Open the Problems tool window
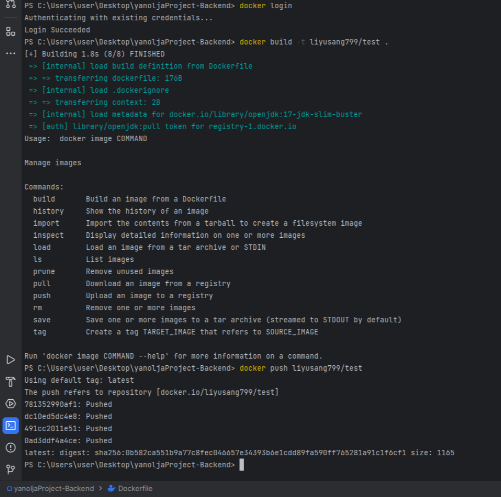This screenshot has width=501, height=497. 10,448
